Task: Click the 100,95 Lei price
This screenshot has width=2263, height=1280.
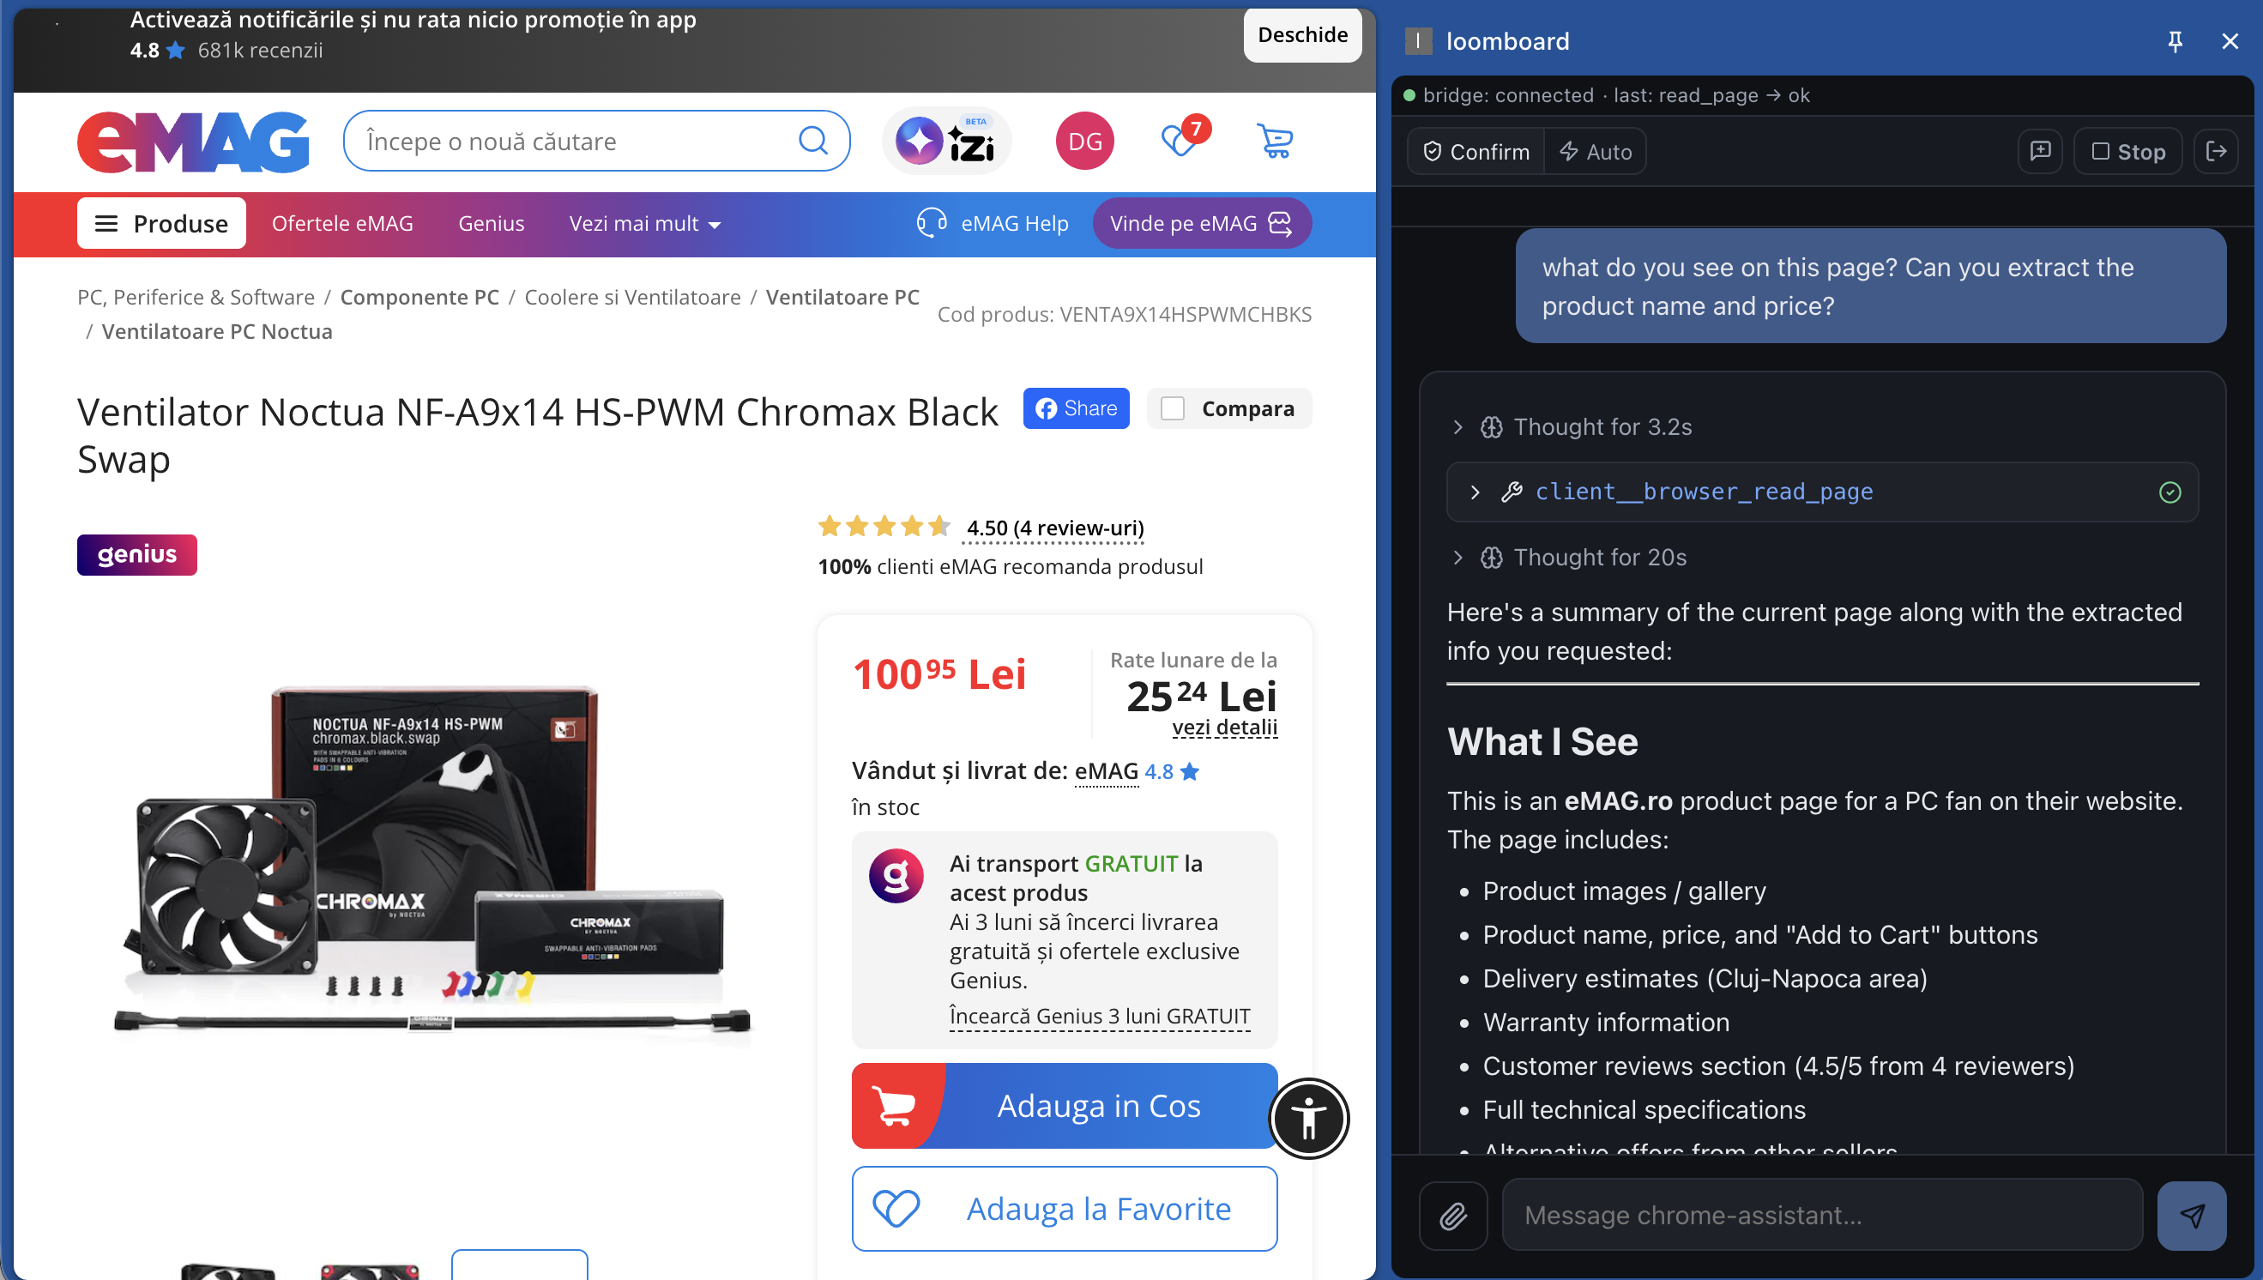Action: tap(938, 675)
